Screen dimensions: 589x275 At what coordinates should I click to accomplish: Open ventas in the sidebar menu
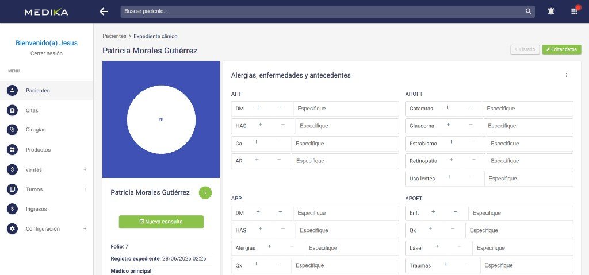point(47,169)
